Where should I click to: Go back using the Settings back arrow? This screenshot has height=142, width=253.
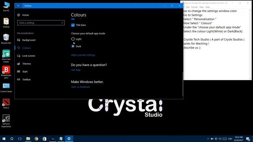pos(19,6)
